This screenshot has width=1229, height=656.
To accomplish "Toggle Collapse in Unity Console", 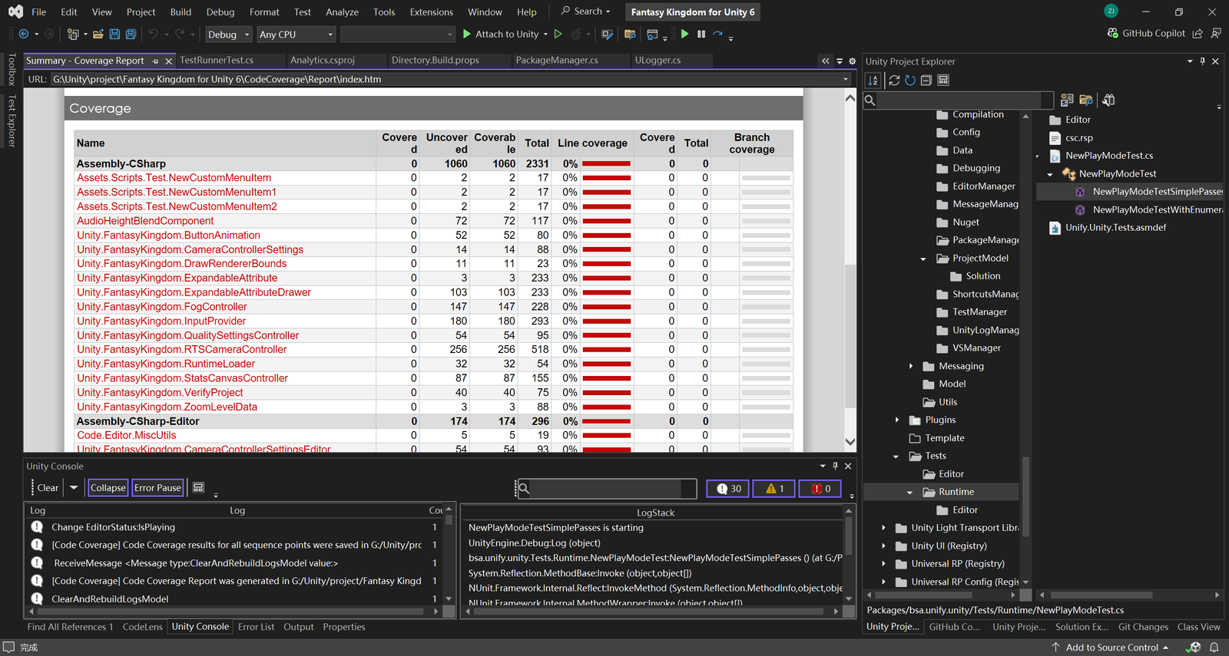I will (108, 488).
